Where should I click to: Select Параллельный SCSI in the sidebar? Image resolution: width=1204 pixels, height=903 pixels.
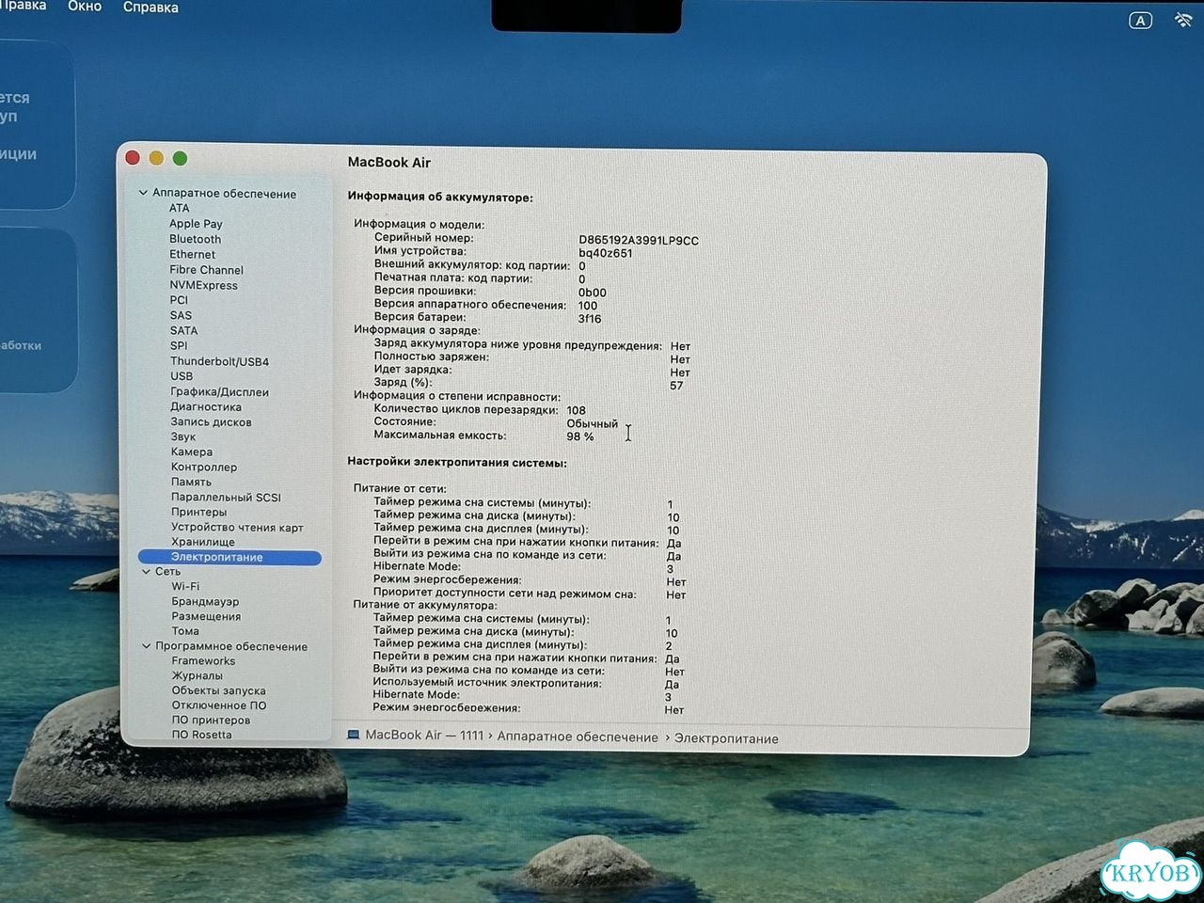[x=226, y=497]
